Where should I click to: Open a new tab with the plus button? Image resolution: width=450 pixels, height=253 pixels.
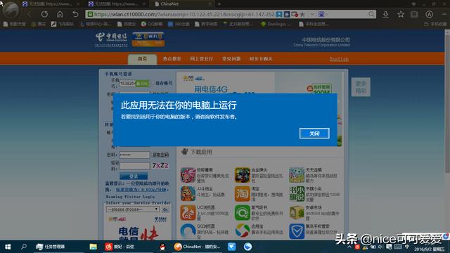[x=219, y=4]
